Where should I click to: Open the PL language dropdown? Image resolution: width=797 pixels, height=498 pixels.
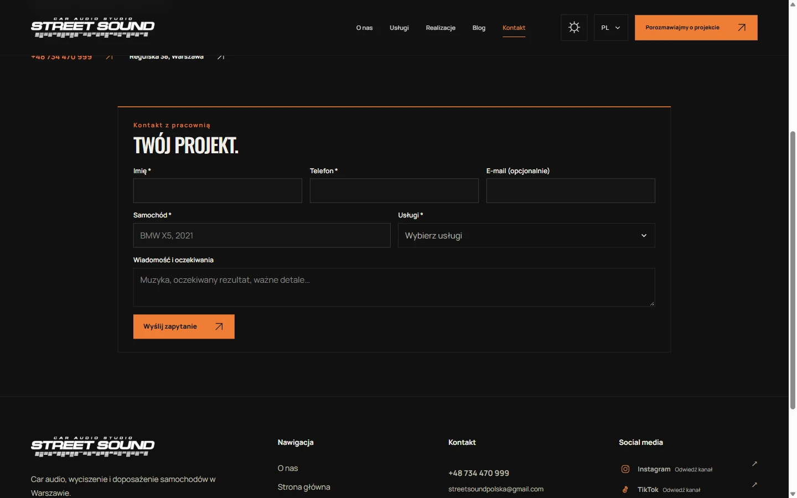click(x=611, y=28)
